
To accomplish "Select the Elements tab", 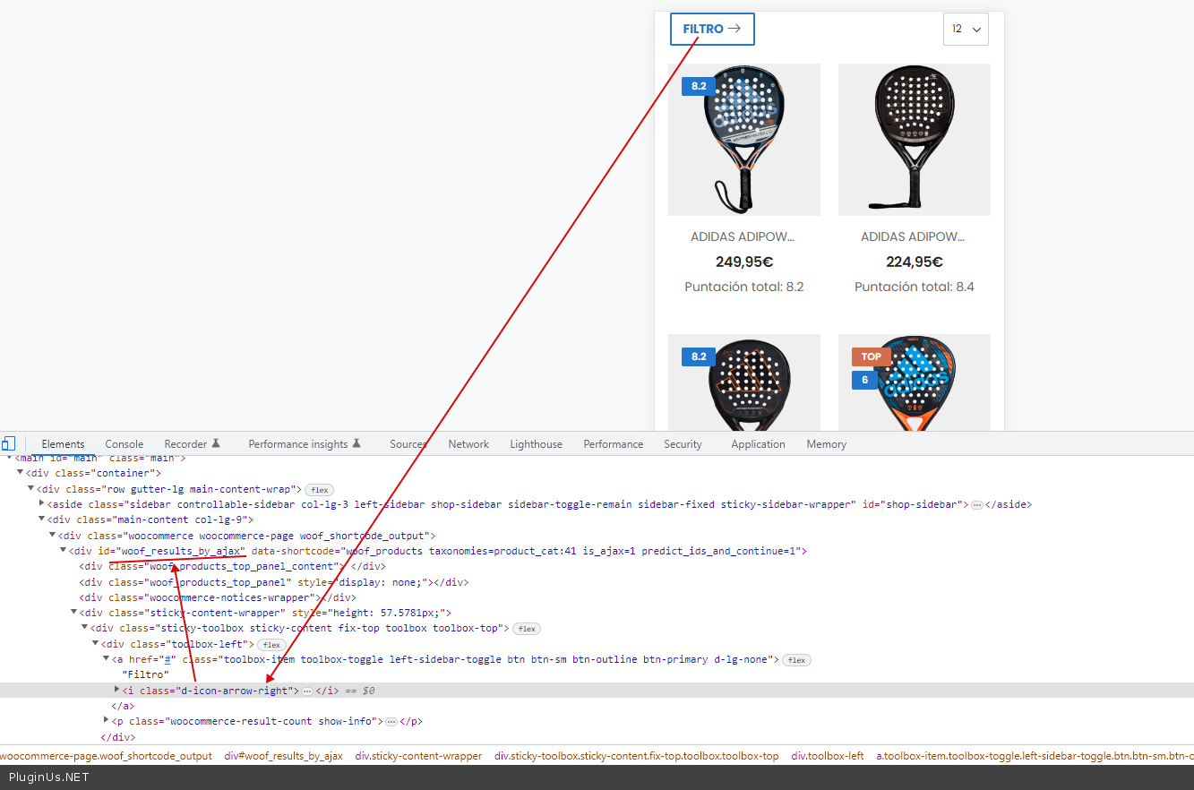I will coord(63,444).
